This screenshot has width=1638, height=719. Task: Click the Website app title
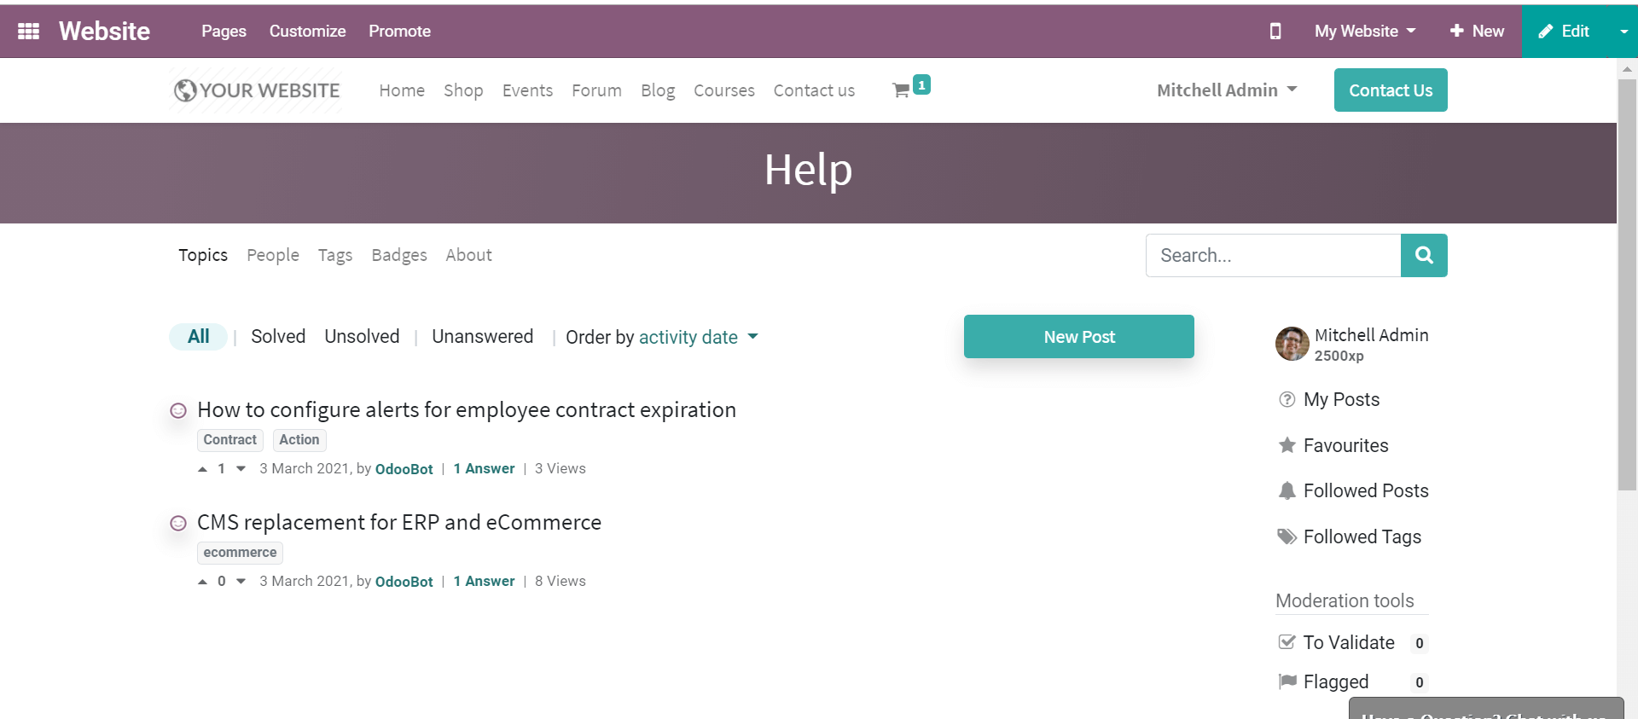tap(104, 31)
